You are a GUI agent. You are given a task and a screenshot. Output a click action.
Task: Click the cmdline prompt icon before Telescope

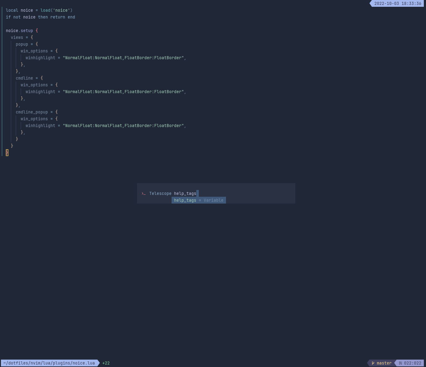pos(143,194)
